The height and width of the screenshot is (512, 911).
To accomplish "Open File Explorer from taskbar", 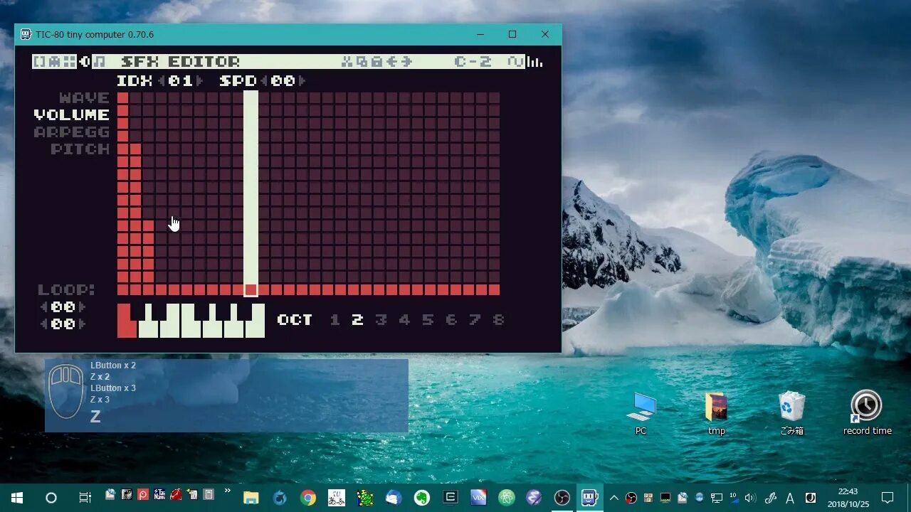I will point(251,498).
